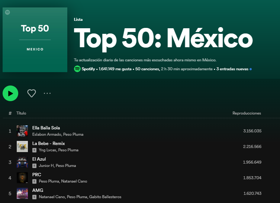The width and height of the screenshot is (280, 203).
Task: Click the explicit badge on El Azul
Action: point(34,166)
